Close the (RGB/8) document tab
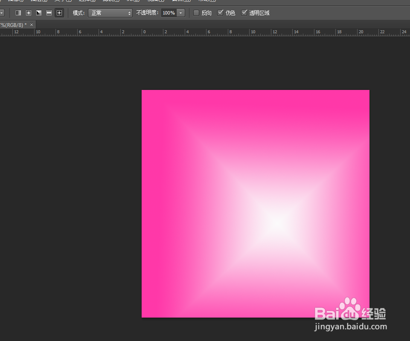410x341 pixels. [x=32, y=25]
